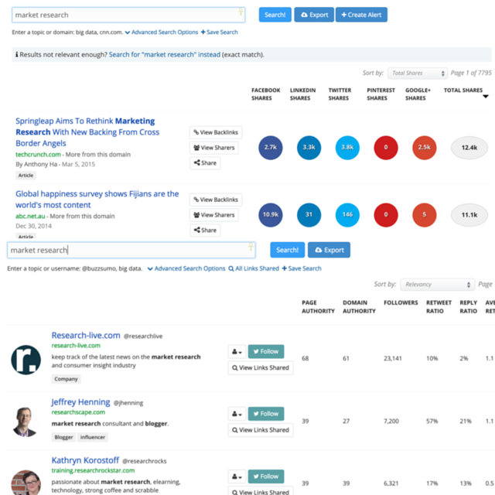Click View Sharers for Springleap article

[x=214, y=148]
